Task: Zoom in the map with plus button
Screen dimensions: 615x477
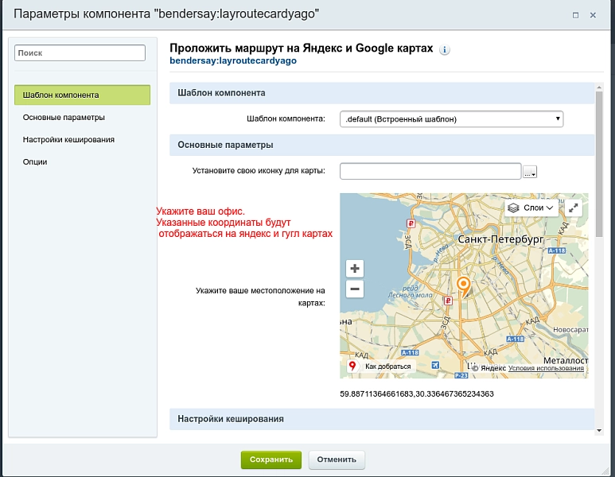Action: pyautogui.click(x=355, y=269)
